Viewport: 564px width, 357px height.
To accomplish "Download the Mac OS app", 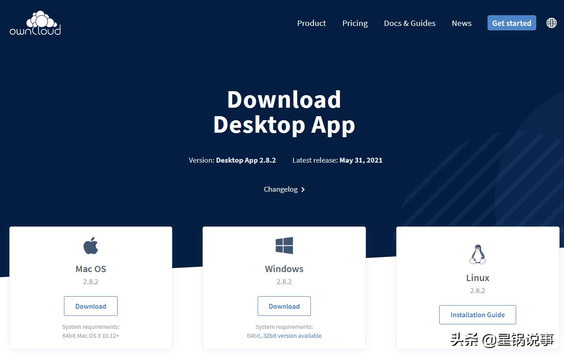I will tap(91, 306).
